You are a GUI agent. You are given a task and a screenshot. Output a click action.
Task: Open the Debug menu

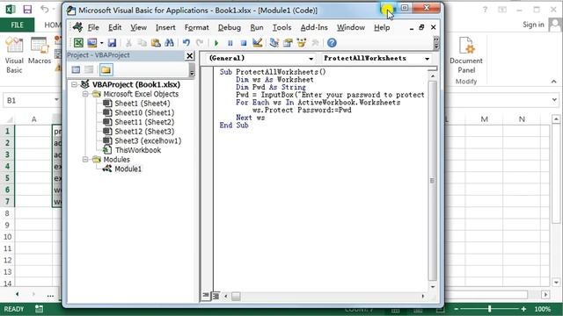229,27
